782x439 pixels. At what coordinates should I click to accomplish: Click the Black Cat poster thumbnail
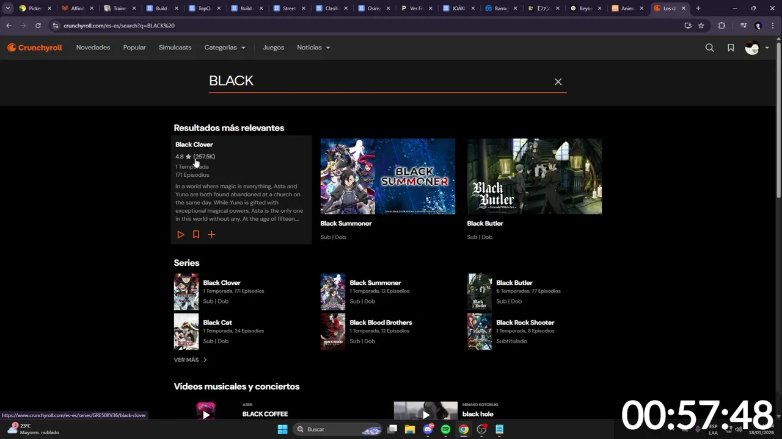coord(186,332)
